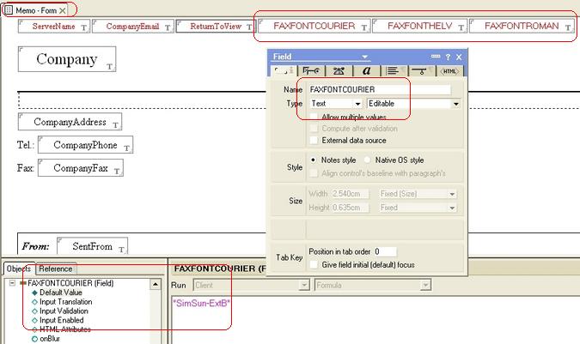
Task: Select the CompanyFax field
Action: [x=81, y=168]
